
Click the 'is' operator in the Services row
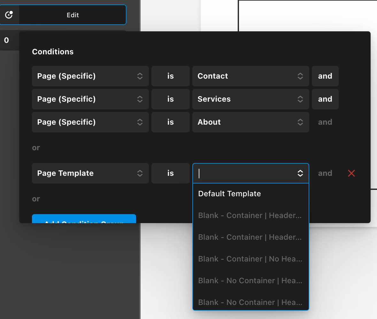pos(170,99)
